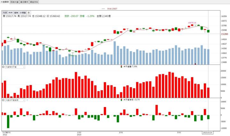Click the 低 15348.12 low price
The width and height of the screenshot is (230, 136).
[x=39, y=16]
